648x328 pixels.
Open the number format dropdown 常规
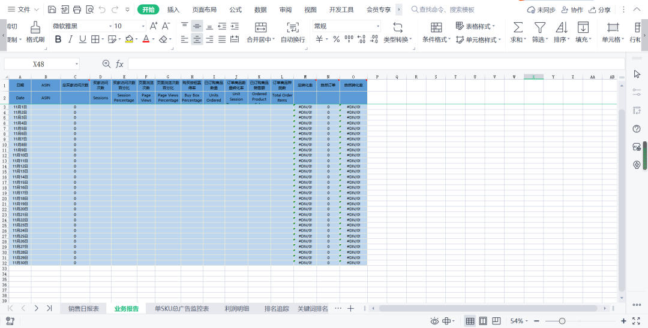click(x=378, y=26)
